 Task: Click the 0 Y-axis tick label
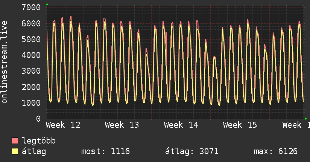click(x=38, y=119)
